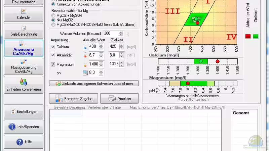
Task: Toggle the Magnesium checkbox
Action: [52, 64]
